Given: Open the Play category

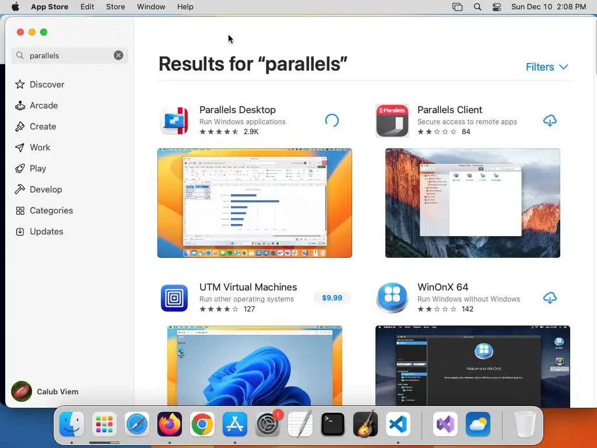Looking at the screenshot, I should [x=30, y=169].
